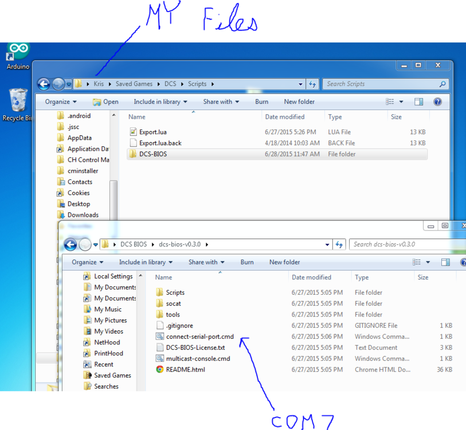The height and width of the screenshot is (430, 466).
Task: Toggle preview pane in Scripts window
Action: pos(419,102)
